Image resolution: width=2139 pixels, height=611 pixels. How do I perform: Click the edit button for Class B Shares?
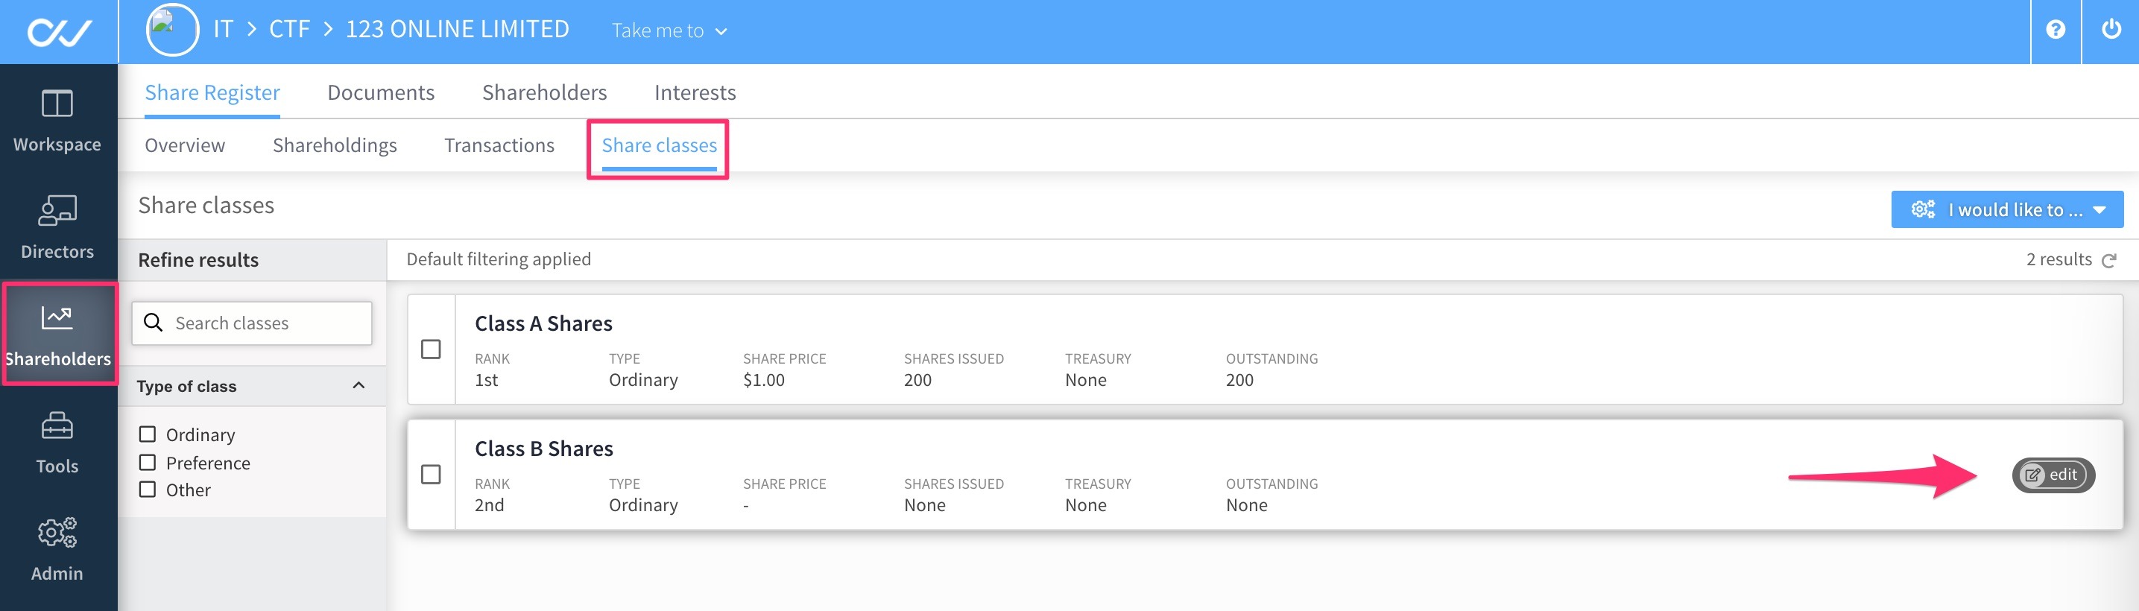pos(2053,475)
